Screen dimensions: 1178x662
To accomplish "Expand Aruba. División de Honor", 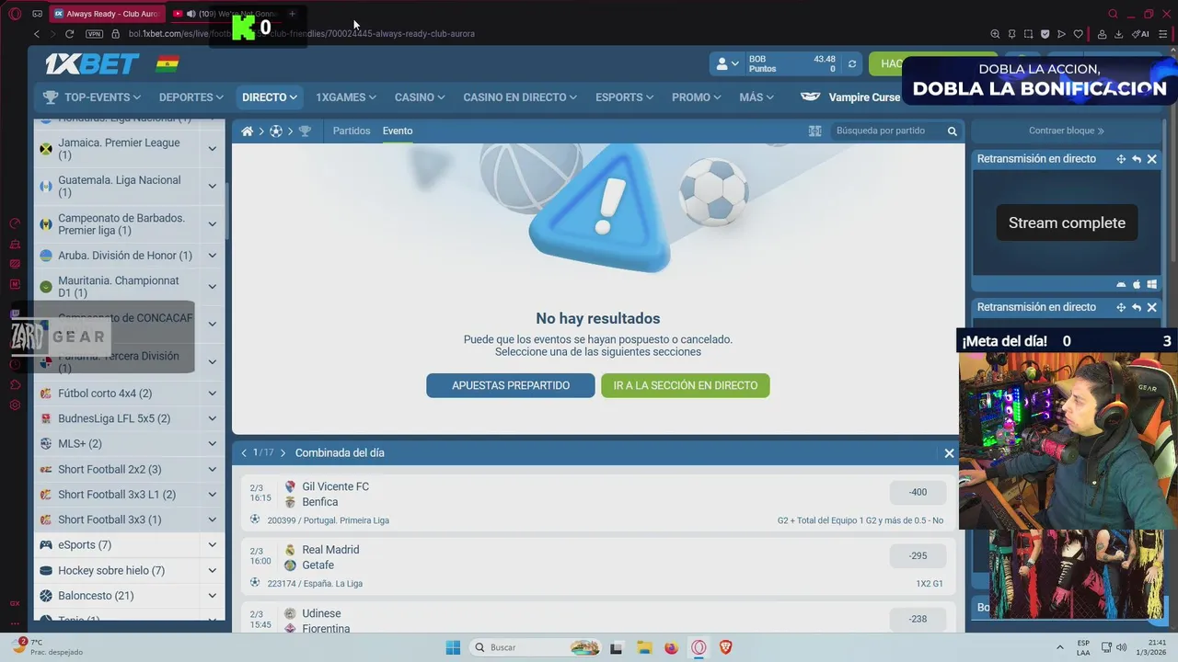I will click(x=212, y=256).
